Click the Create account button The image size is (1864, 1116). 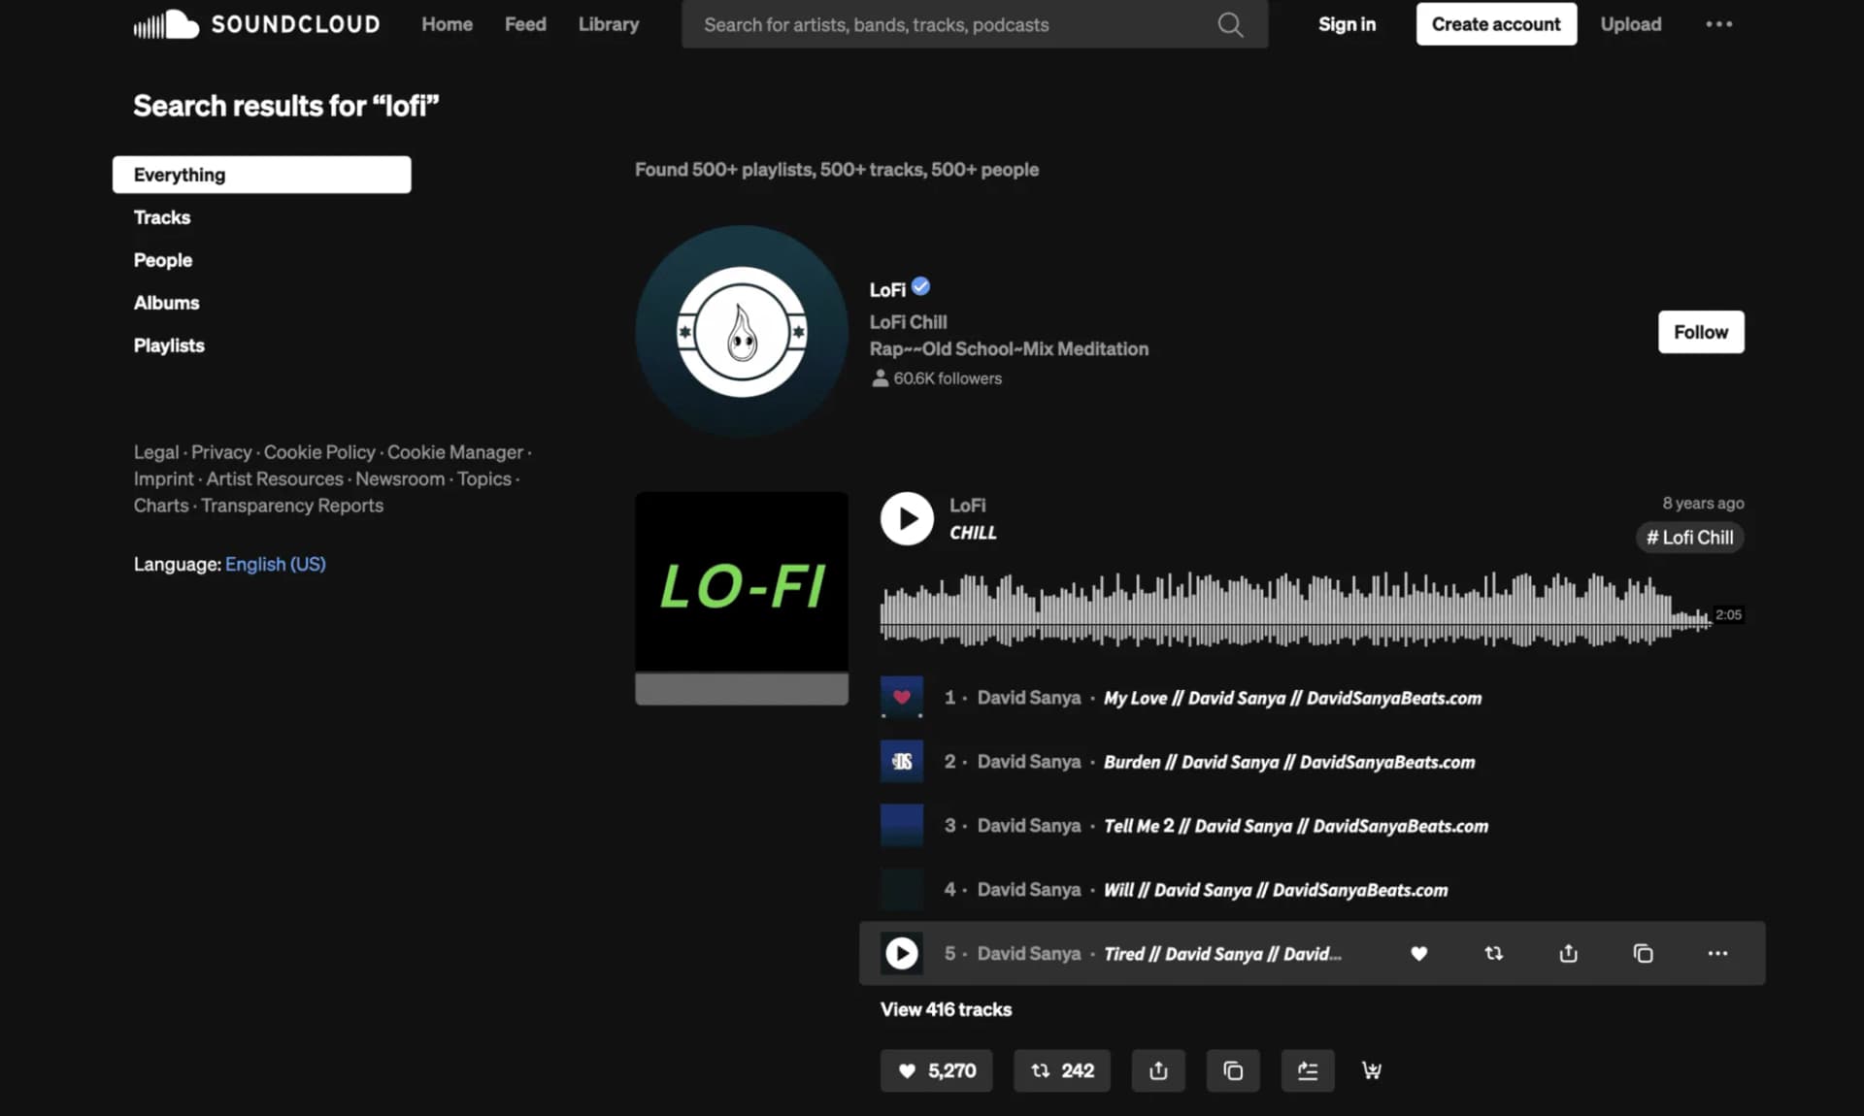(x=1496, y=24)
